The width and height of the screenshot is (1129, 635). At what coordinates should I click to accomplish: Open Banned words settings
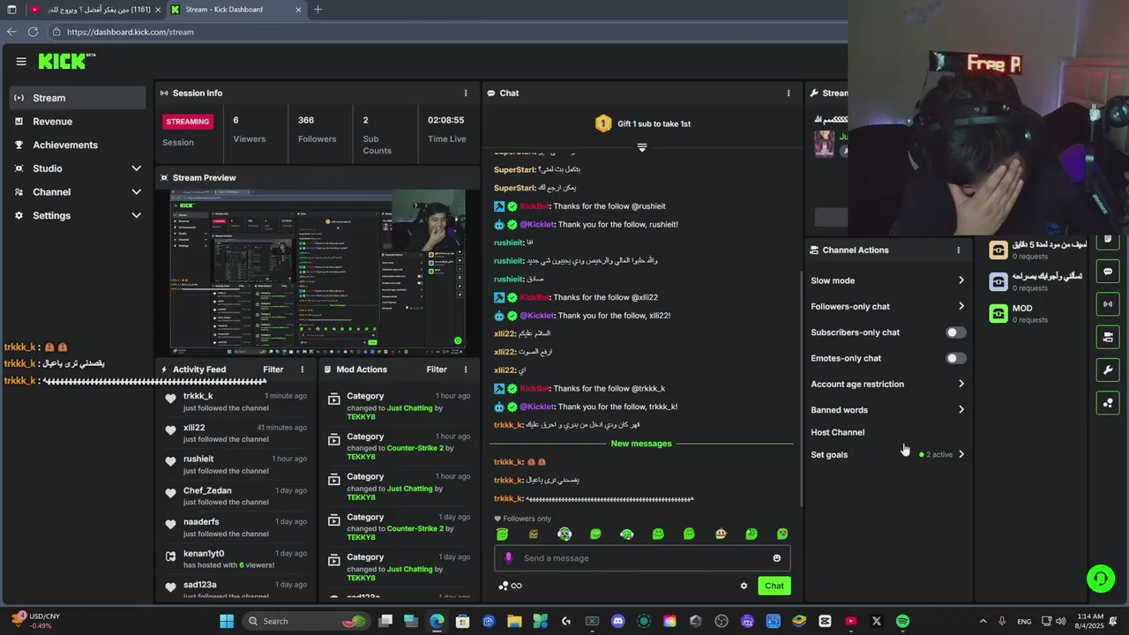887,410
